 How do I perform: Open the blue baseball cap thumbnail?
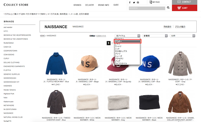149,63
